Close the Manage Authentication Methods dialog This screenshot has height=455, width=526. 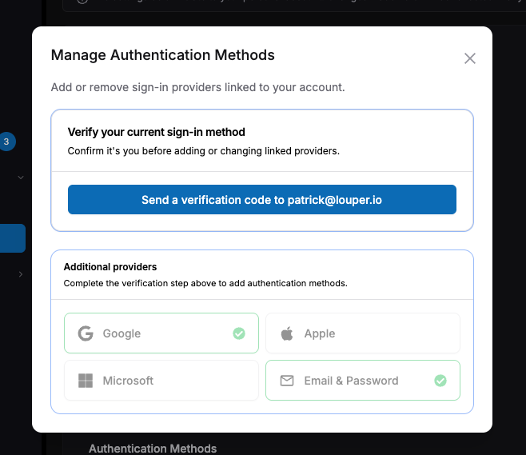point(470,58)
